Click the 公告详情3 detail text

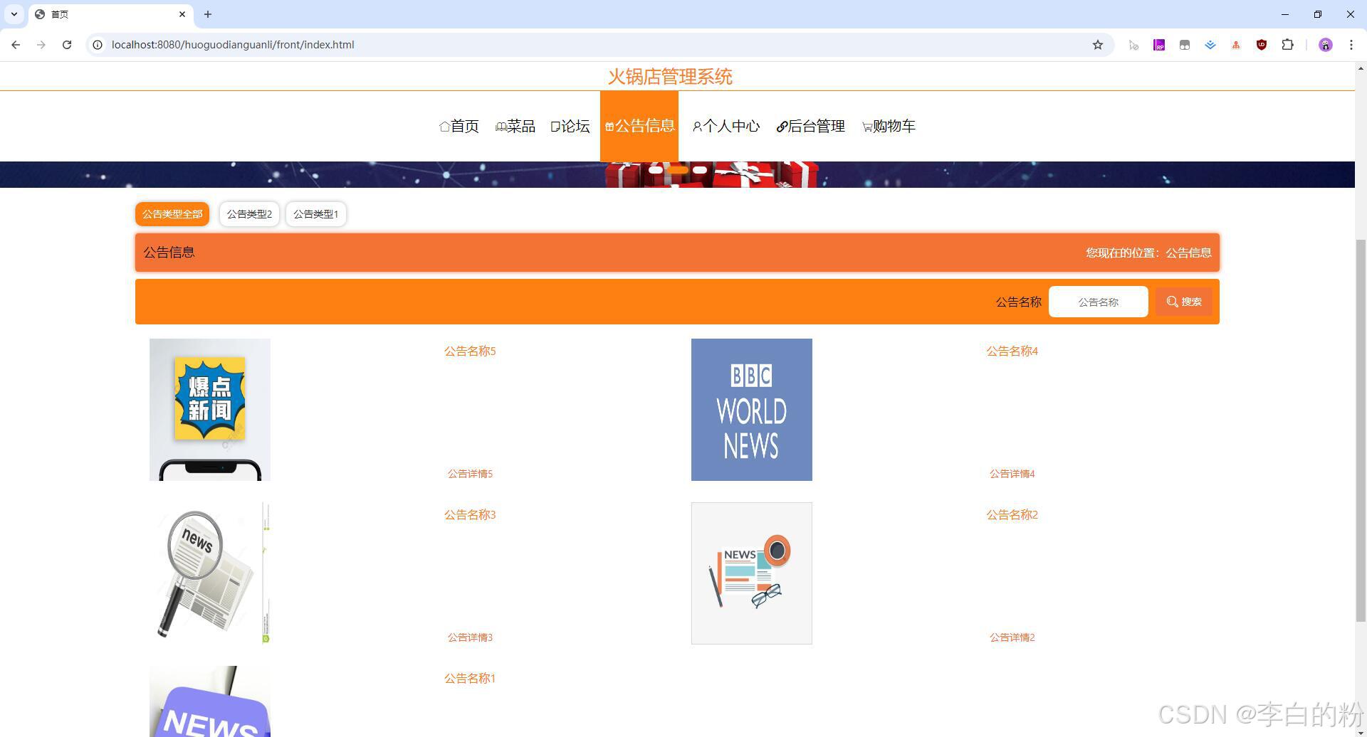tap(470, 637)
